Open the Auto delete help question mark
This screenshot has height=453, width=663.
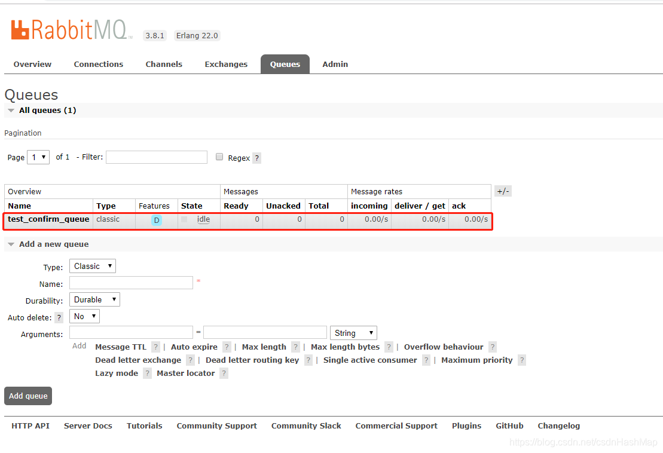(59, 318)
